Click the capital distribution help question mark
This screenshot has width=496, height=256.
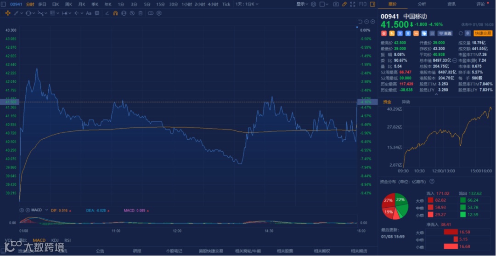pyautogui.click(x=432, y=182)
